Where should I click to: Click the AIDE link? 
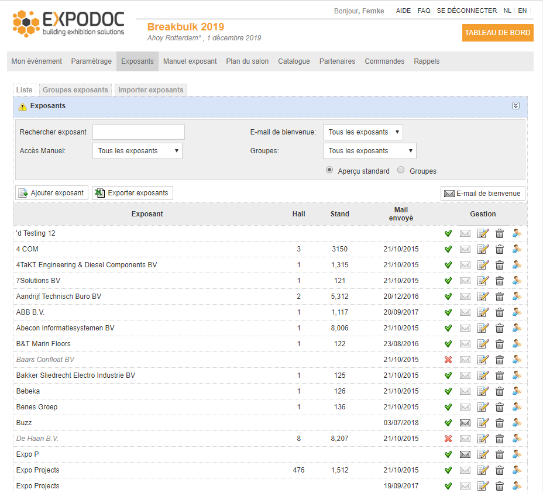point(403,11)
